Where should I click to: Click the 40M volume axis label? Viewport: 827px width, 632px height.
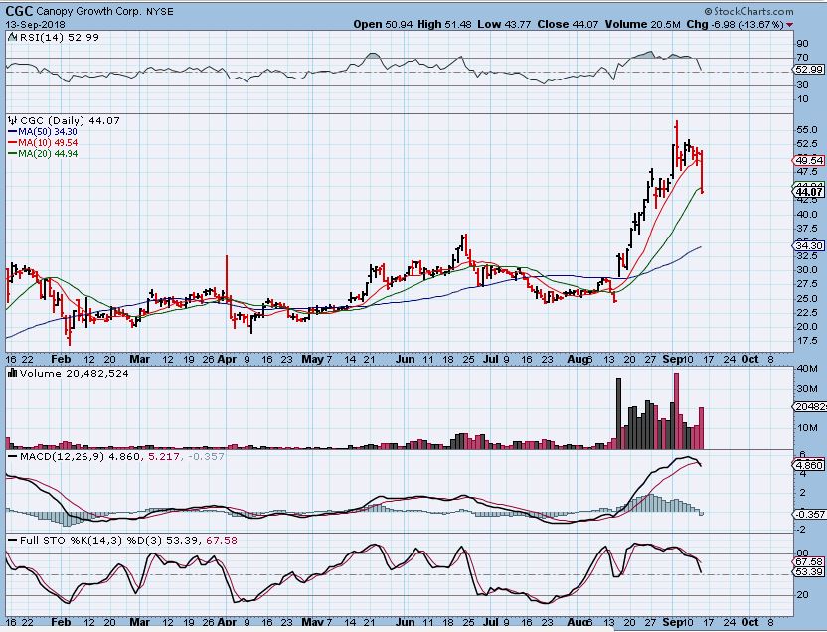click(x=808, y=369)
